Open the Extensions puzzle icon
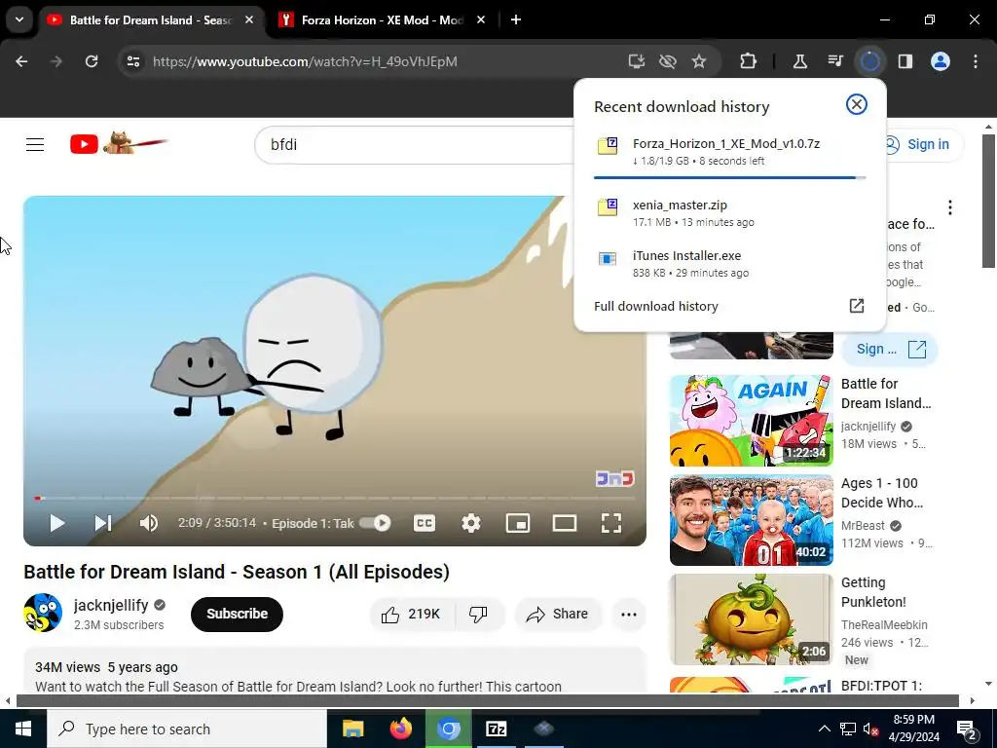The image size is (997, 748). click(x=749, y=61)
